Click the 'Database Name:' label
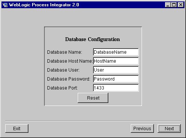The image size is (186, 138). pos(65,52)
